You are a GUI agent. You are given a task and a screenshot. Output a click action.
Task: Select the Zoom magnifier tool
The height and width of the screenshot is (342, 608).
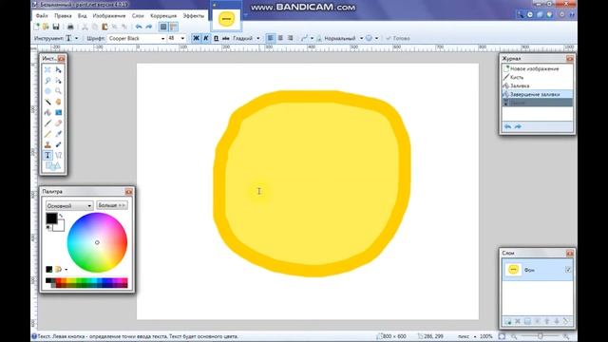click(x=58, y=91)
